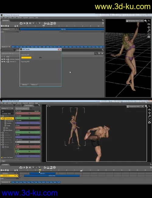Image resolution: width=152 pixels, height=198 pixels.
Task: Click target circle icon in upper aniMate2 toolbar
Action: (54, 23)
